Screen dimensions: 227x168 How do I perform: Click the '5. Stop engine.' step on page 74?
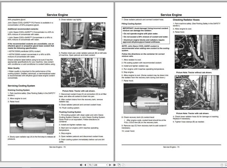pyautogui.click(x=128, y=72)
